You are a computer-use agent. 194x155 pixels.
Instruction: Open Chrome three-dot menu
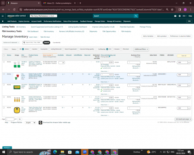pos(191,10)
